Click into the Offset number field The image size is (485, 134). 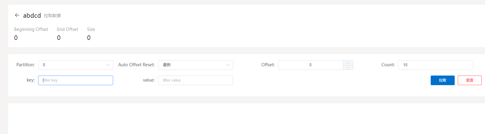pos(311,65)
